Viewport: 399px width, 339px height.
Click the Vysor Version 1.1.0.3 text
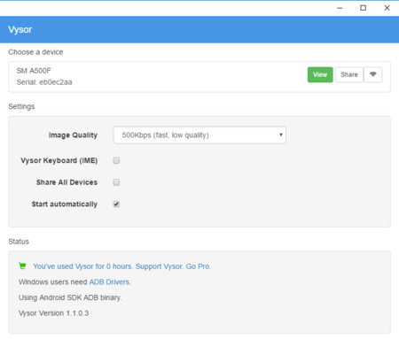coord(53,313)
